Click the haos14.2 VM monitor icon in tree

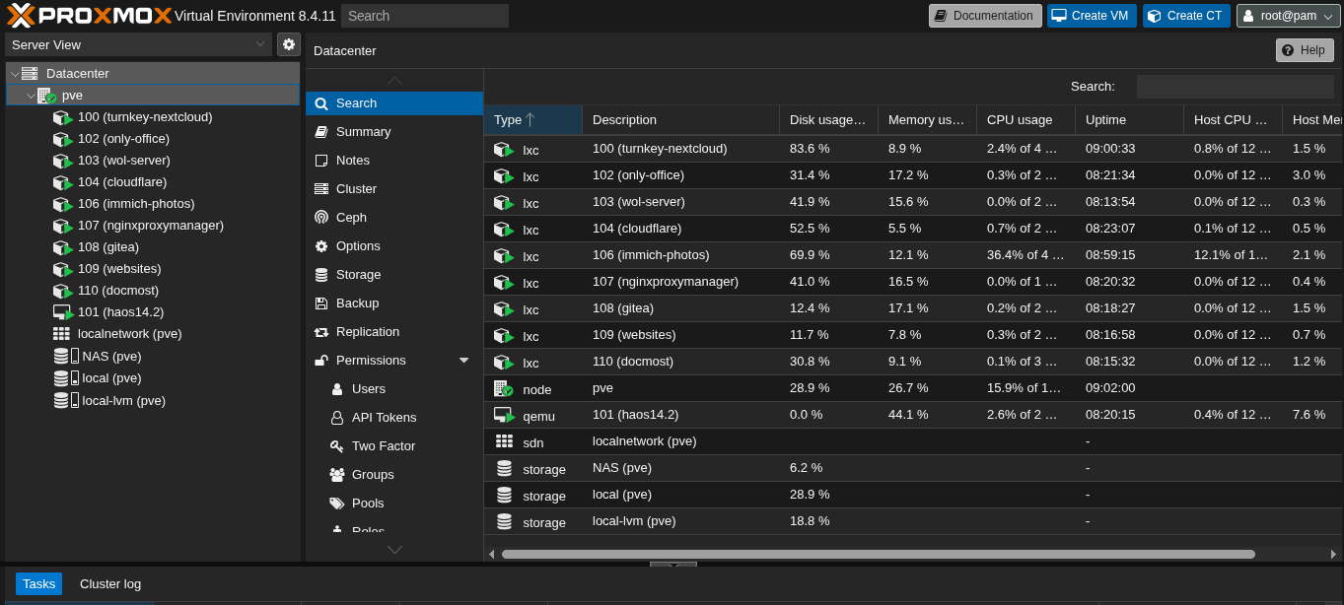[x=63, y=312]
